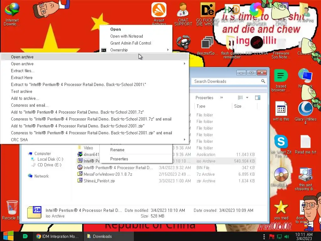Select 'this aint stopping di...' desktop icon
Viewport: 321px width, 241px height.
pyautogui.click(x=305, y=179)
